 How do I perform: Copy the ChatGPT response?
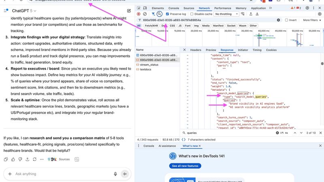6,159
